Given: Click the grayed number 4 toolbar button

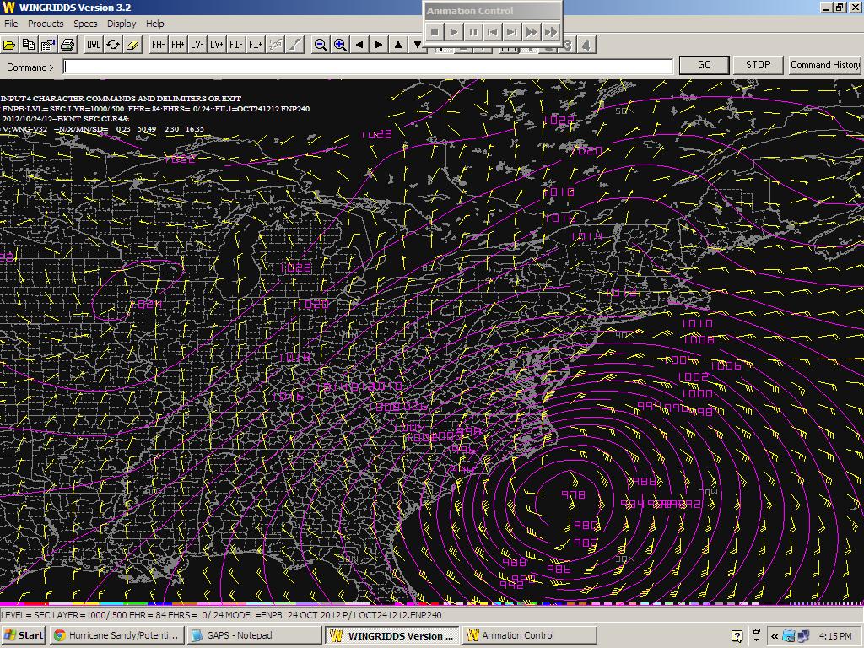Looking at the screenshot, I should [x=586, y=46].
